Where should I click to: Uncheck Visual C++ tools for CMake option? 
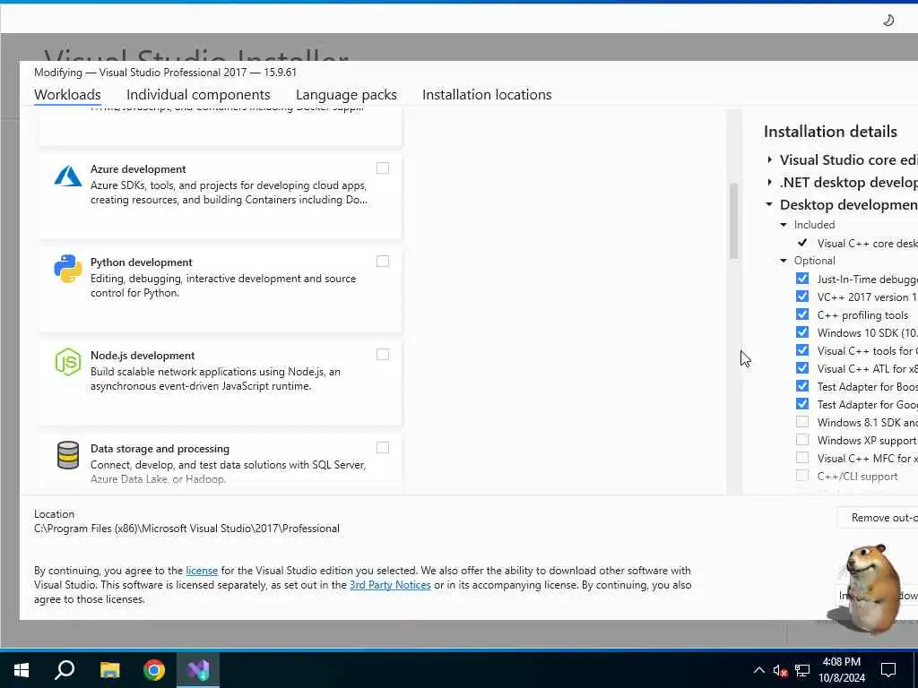click(802, 350)
